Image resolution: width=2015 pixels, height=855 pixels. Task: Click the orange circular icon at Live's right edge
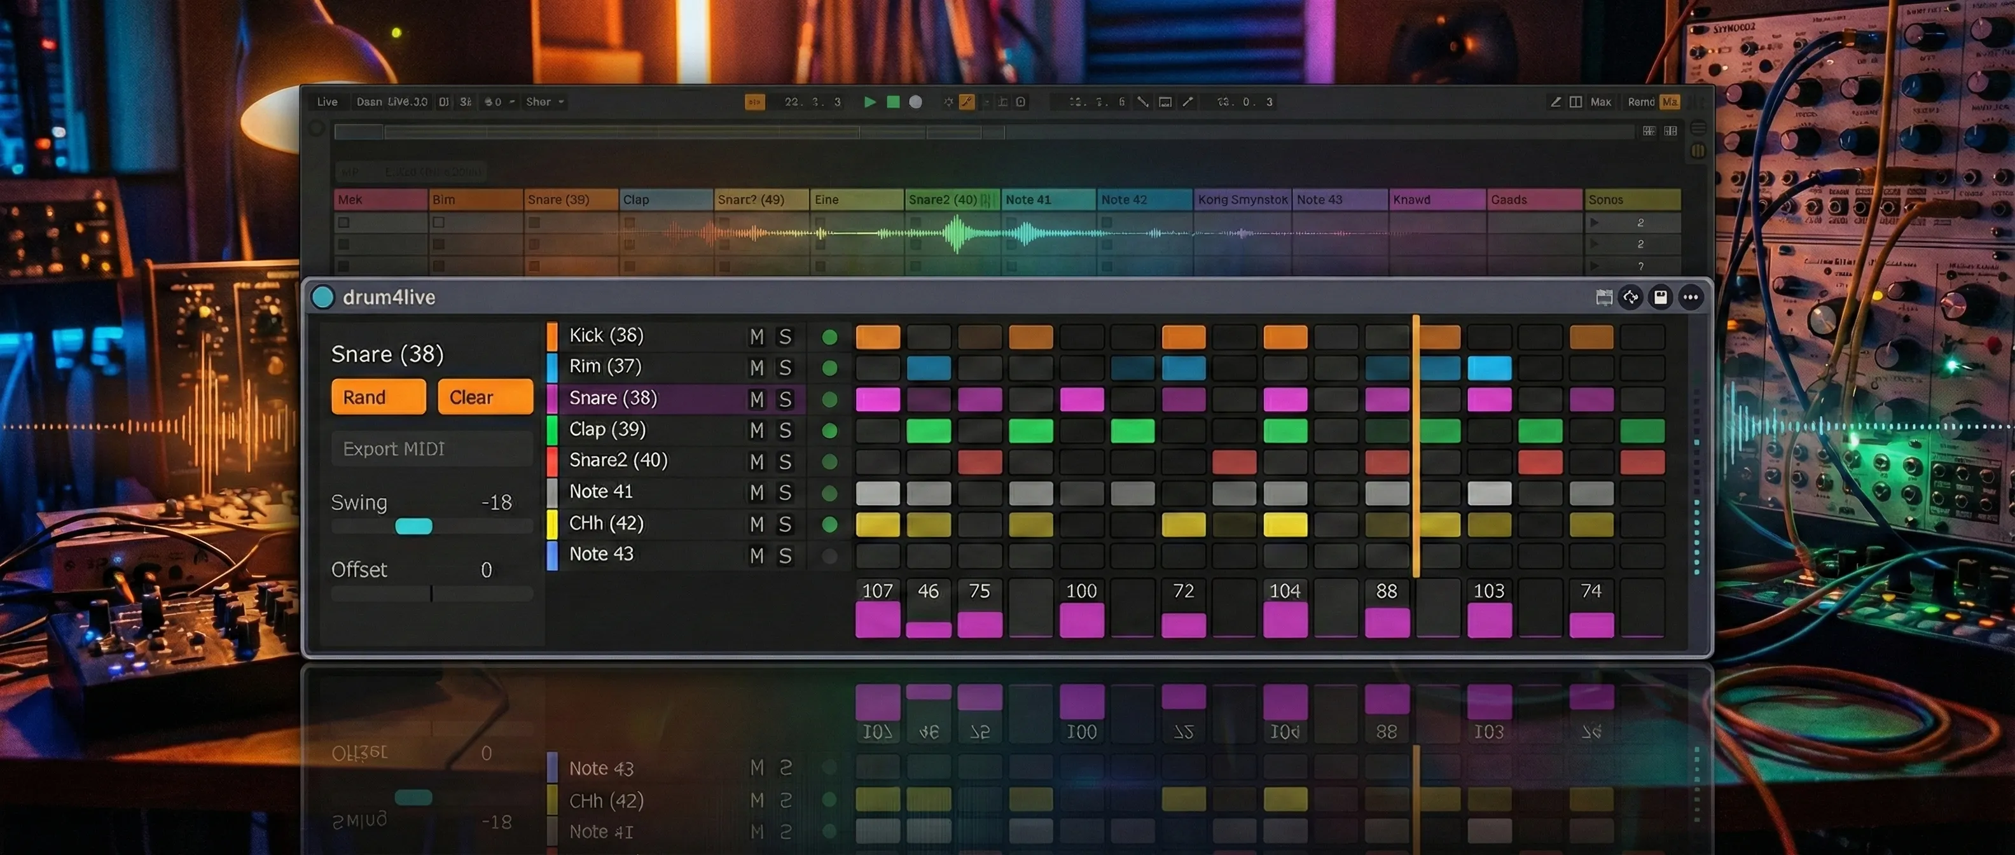click(1698, 150)
